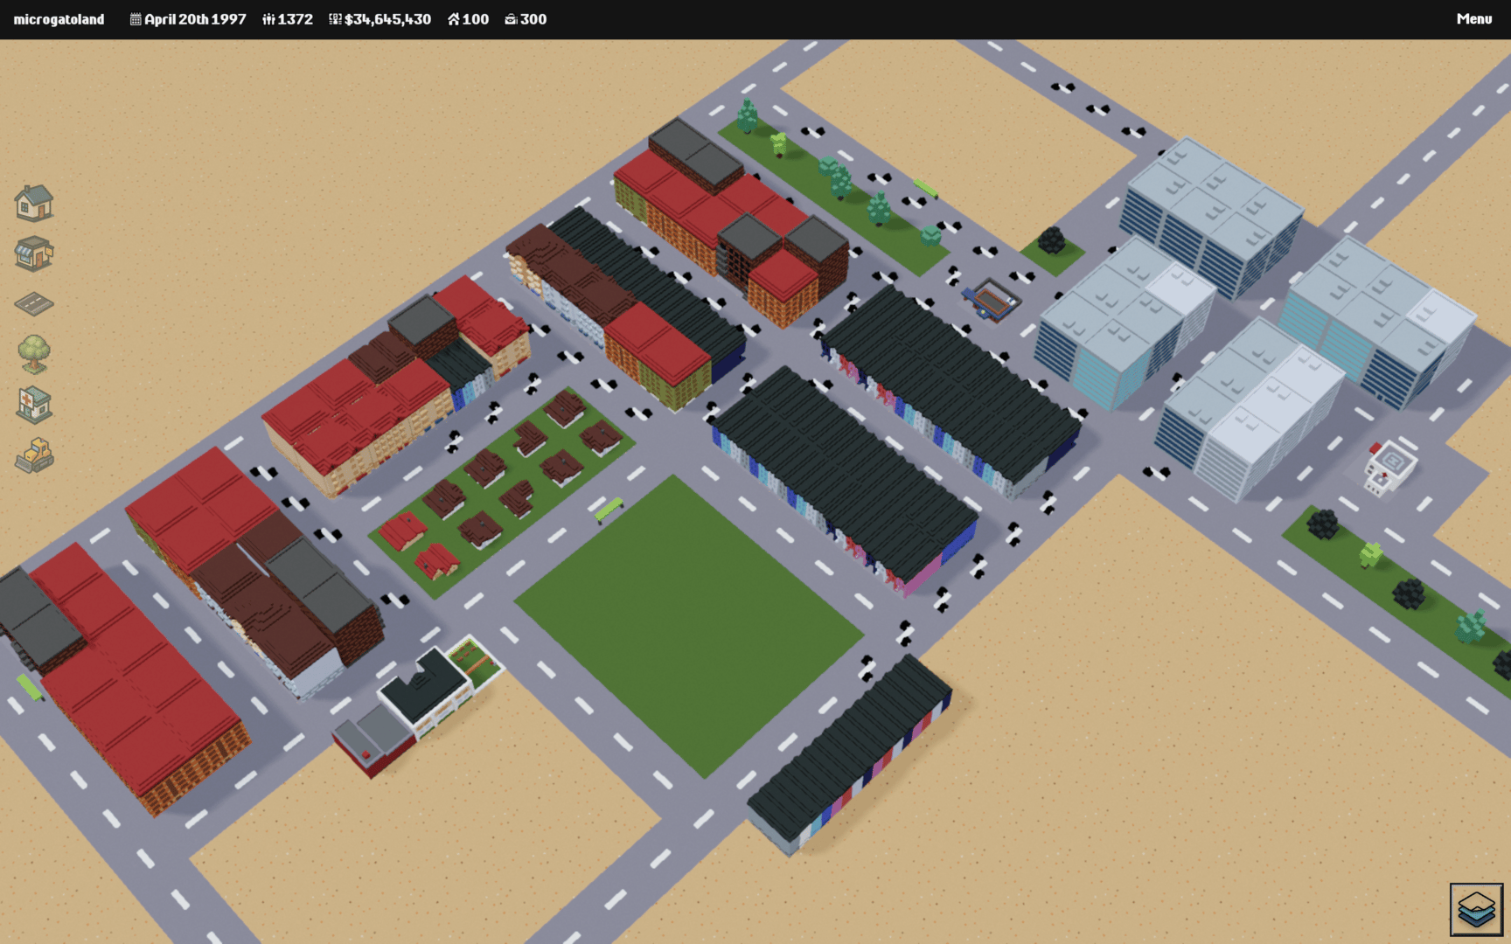Open the map layers button
The width and height of the screenshot is (1511, 944).
(1476, 909)
